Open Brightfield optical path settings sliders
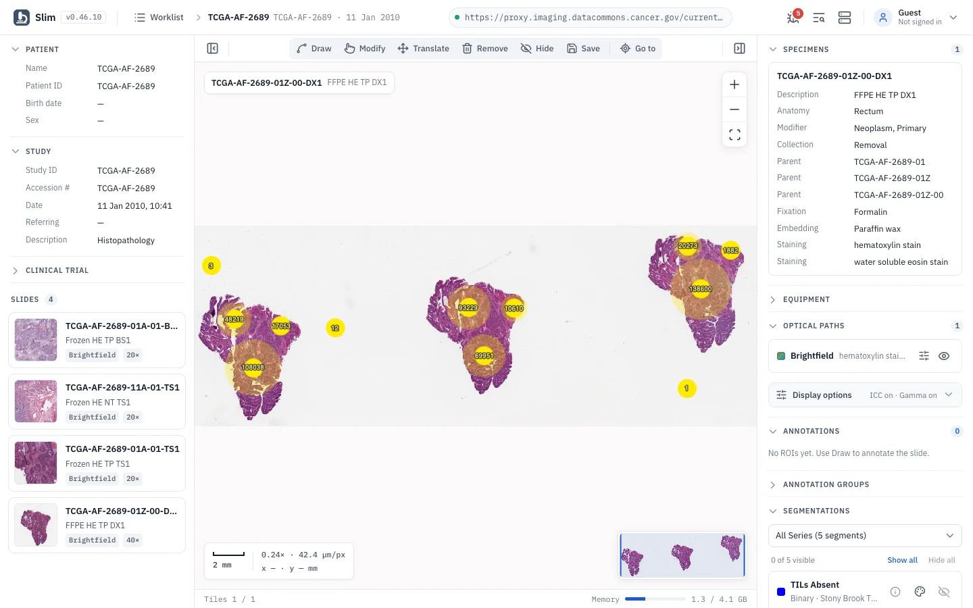Screen dimensions: 973x608 [x=924, y=356]
